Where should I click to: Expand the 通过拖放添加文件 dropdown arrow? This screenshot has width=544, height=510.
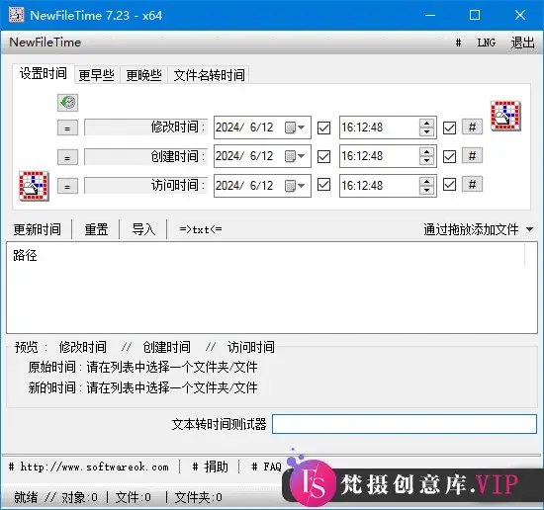pyautogui.click(x=529, y=229)
